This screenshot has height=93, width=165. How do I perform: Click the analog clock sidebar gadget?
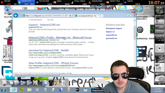point(160,10)
